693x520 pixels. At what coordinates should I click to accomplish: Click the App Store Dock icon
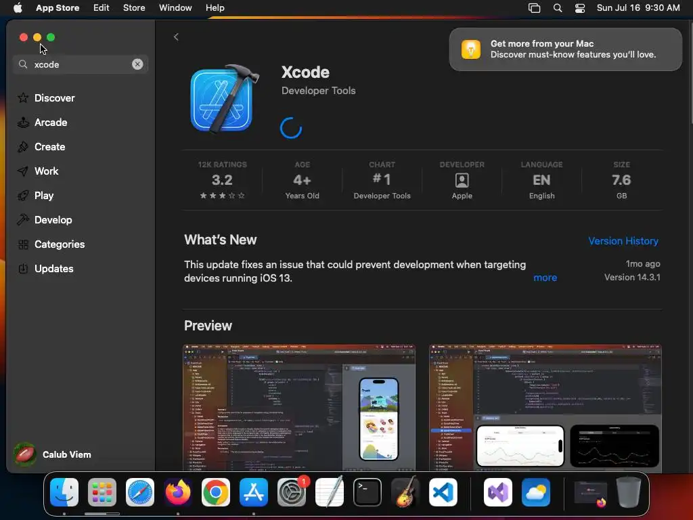click(254, 492)
